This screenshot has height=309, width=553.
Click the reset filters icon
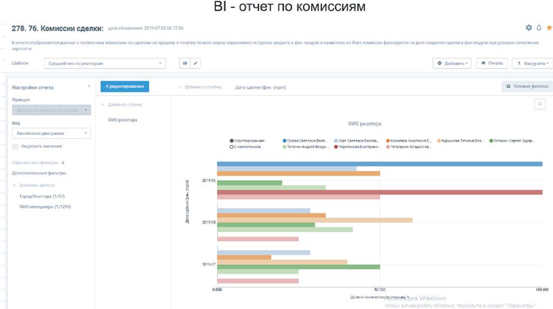point(63,162)
